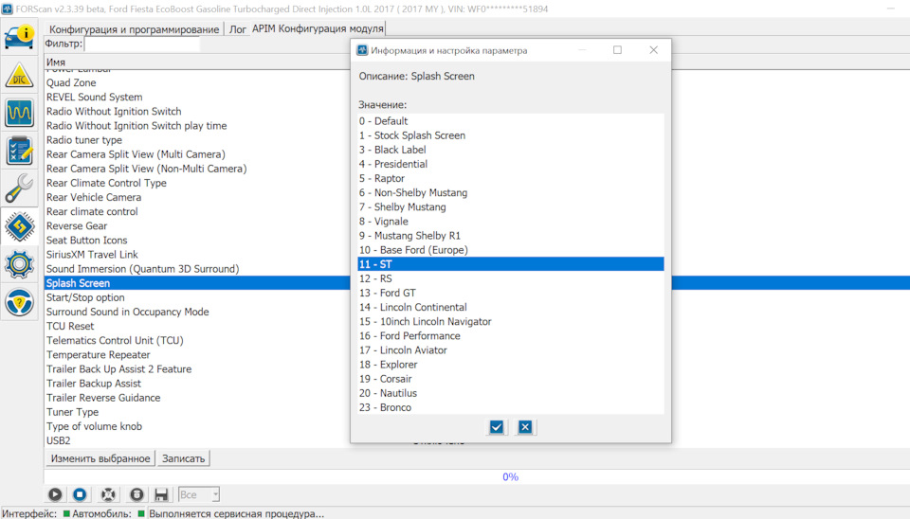Screen dimensions: 910x519
Task: Open the oscilloscope dashboard section
Action: coord(19,113)
